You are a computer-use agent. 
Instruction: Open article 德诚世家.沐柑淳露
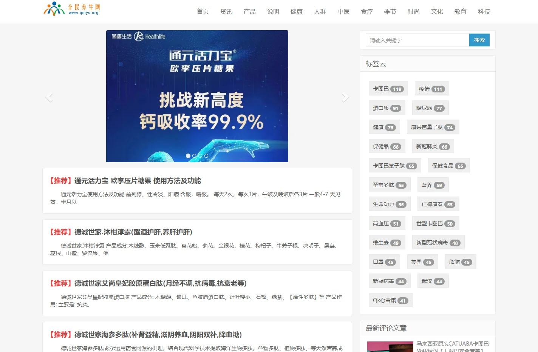tap(133, 232)
